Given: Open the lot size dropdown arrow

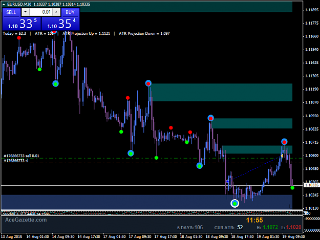Looking at the screenshot, I should (x=25, y=12).
